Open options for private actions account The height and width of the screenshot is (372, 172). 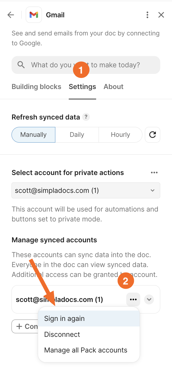tap(154, 173)
